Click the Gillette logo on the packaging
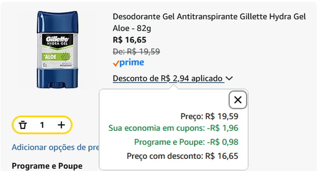Viewport: 318px width, 171px height. click(x=57, y=38)
